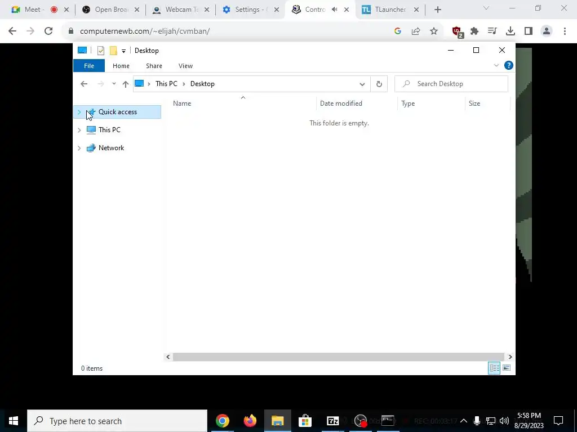577x432 pixels.
Task: Go up one folder level in Explorer
Action: pos(126,84)
